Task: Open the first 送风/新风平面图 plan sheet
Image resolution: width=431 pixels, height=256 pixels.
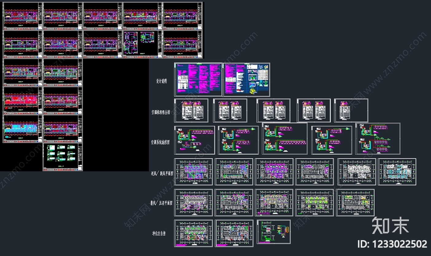Action: (x=193, y=172)
